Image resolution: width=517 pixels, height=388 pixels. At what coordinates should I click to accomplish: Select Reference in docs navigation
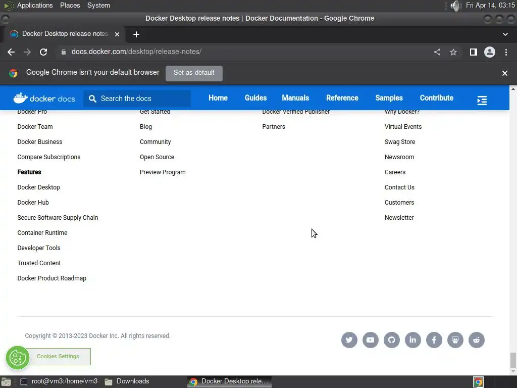tap(342, 98)
